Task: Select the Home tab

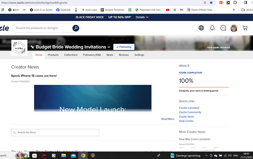Action: [x=38, y=55]
